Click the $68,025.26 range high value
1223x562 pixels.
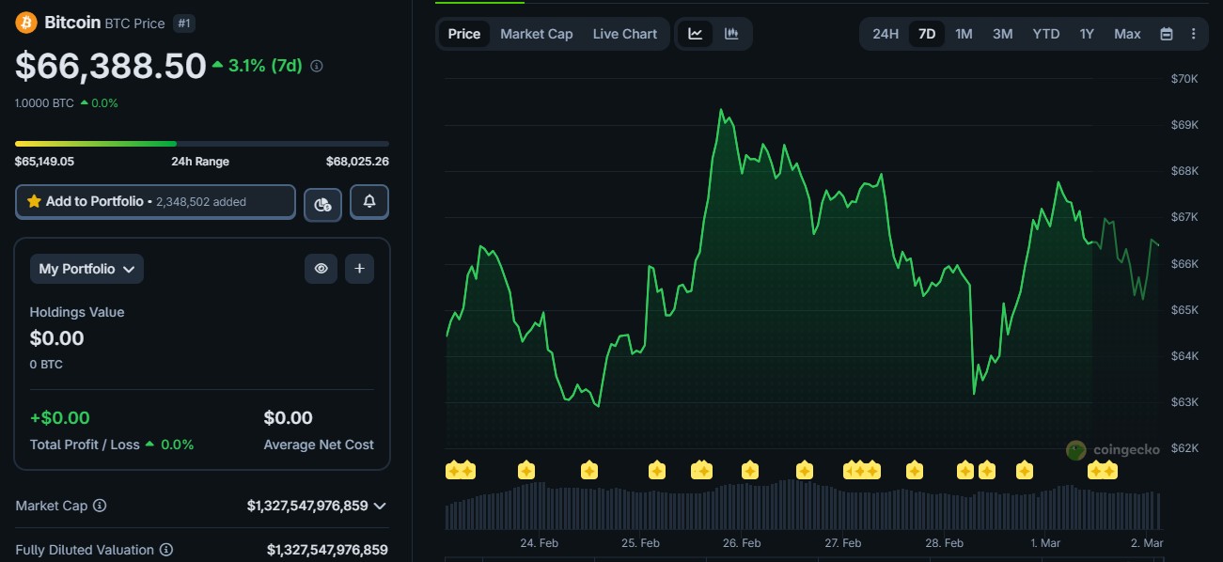357,162
